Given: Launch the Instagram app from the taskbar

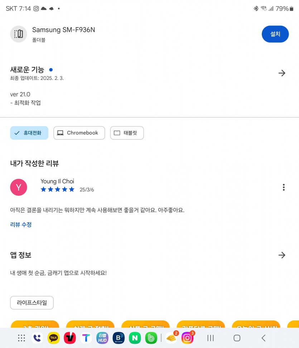Looking at the screenshot, I should click(x=188, y=338).
